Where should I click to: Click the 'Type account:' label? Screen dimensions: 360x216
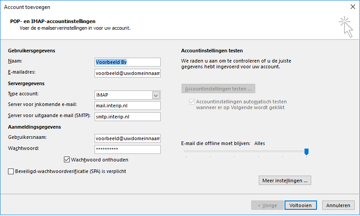click(23, 94)
